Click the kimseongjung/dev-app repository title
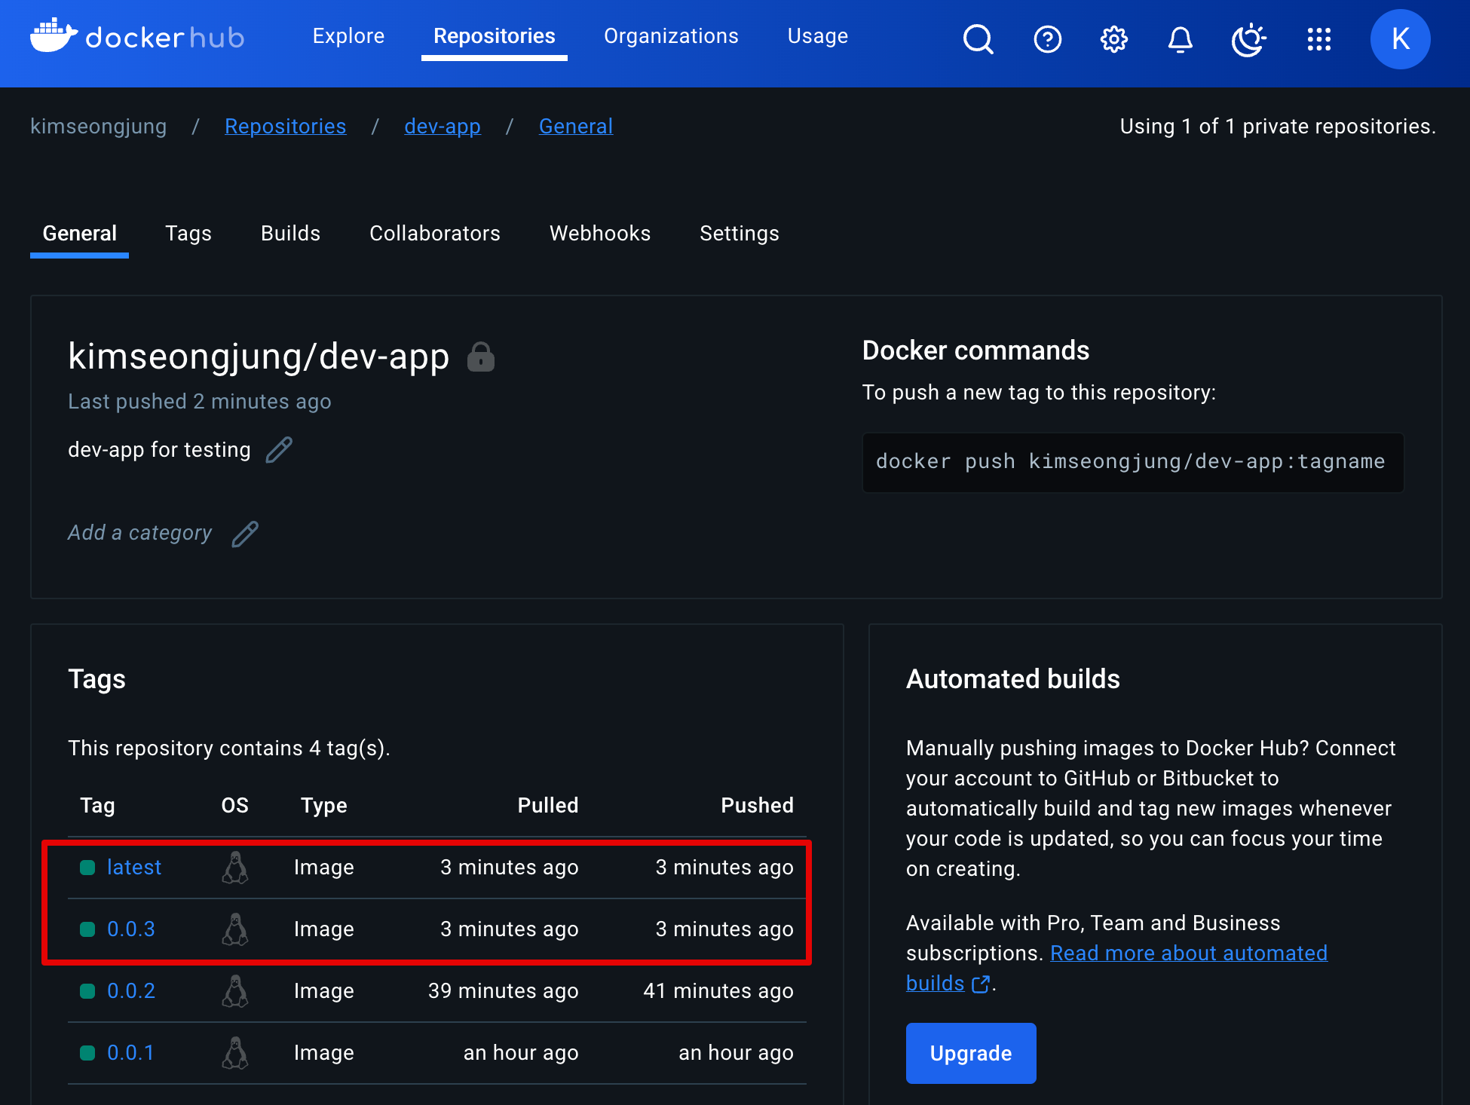 coord(259,357)
